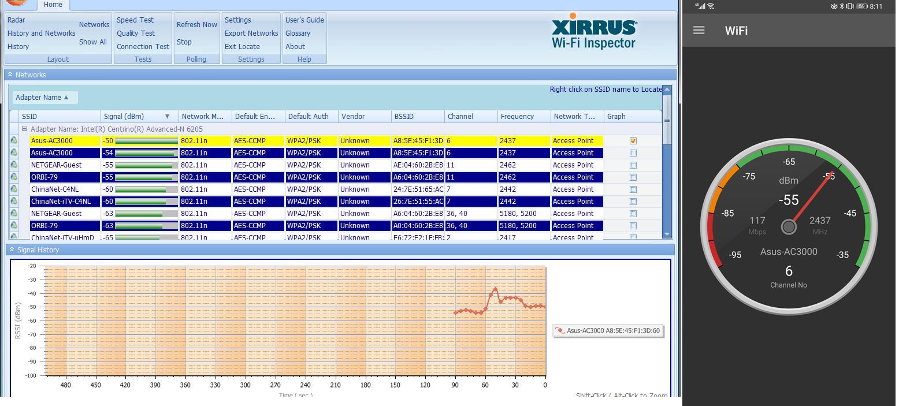Launch the Connection Test

pos(143,46)
